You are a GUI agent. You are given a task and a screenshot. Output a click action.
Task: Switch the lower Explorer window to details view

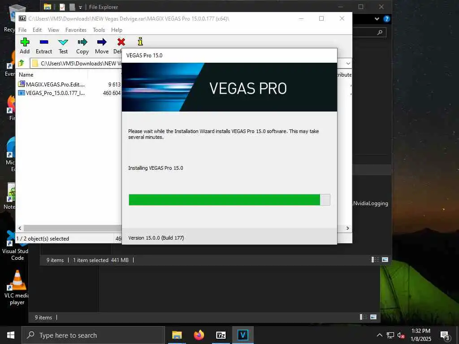(x=363, y=317)
